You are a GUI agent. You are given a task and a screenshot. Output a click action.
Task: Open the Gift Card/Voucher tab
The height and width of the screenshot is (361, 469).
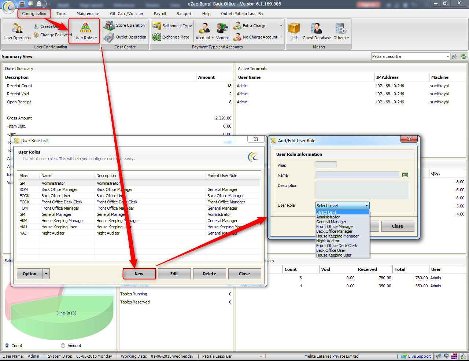127,14
